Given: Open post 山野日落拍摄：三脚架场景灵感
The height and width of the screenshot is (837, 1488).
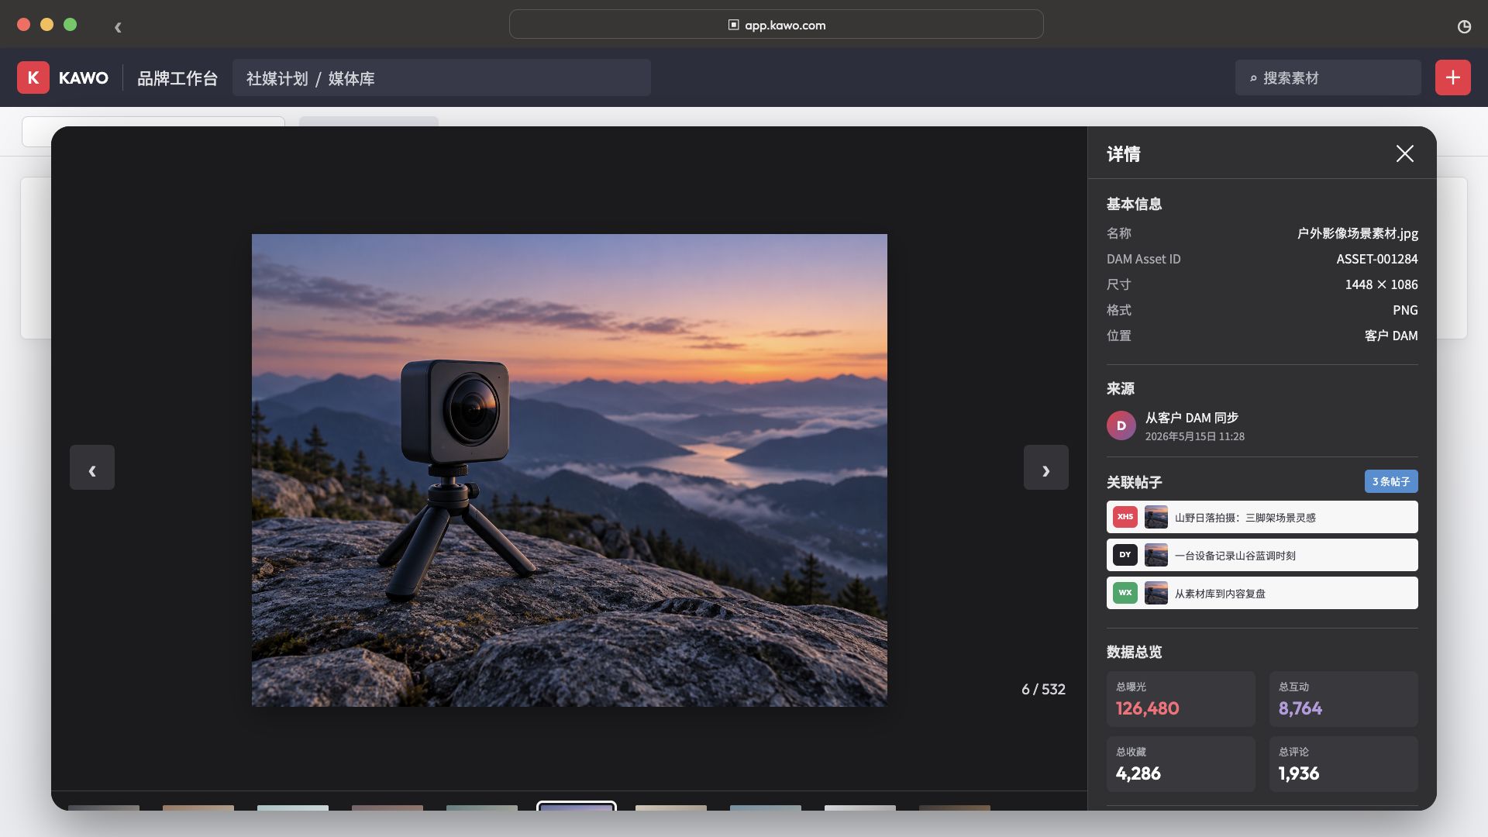Looking at the screenshot, I should click(1262, 517).
